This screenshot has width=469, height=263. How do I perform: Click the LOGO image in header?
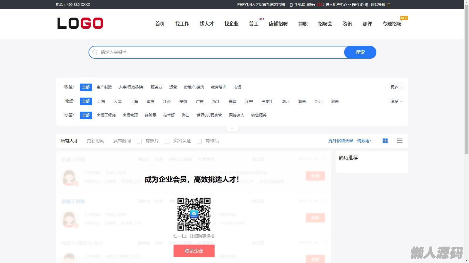(x=80, y=23)
